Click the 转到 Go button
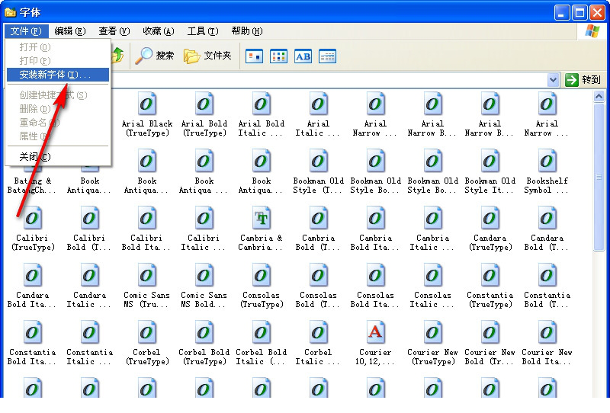Image resolution: width=610 pixels, height=413 pixels. point(583,80)
